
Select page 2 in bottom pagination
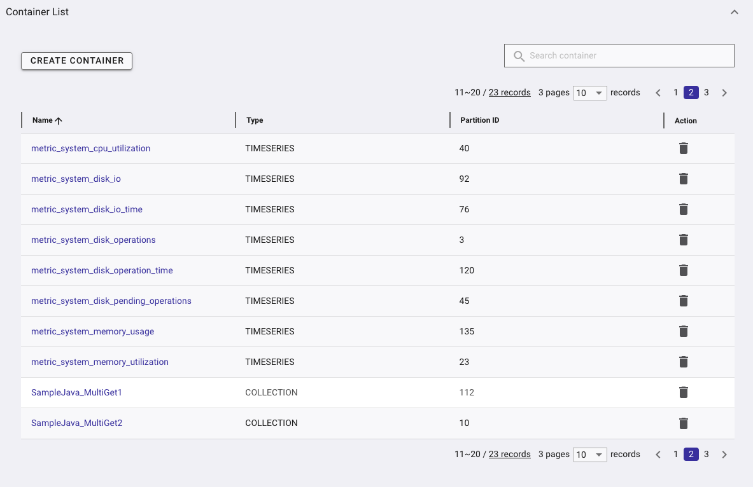point(691,455)
